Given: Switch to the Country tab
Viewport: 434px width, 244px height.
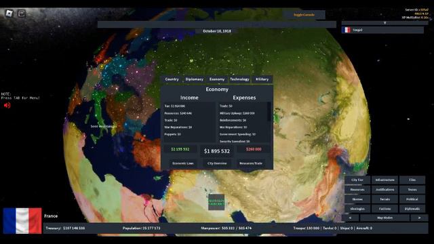Looking at the screenshot, I should click(172, 79).
